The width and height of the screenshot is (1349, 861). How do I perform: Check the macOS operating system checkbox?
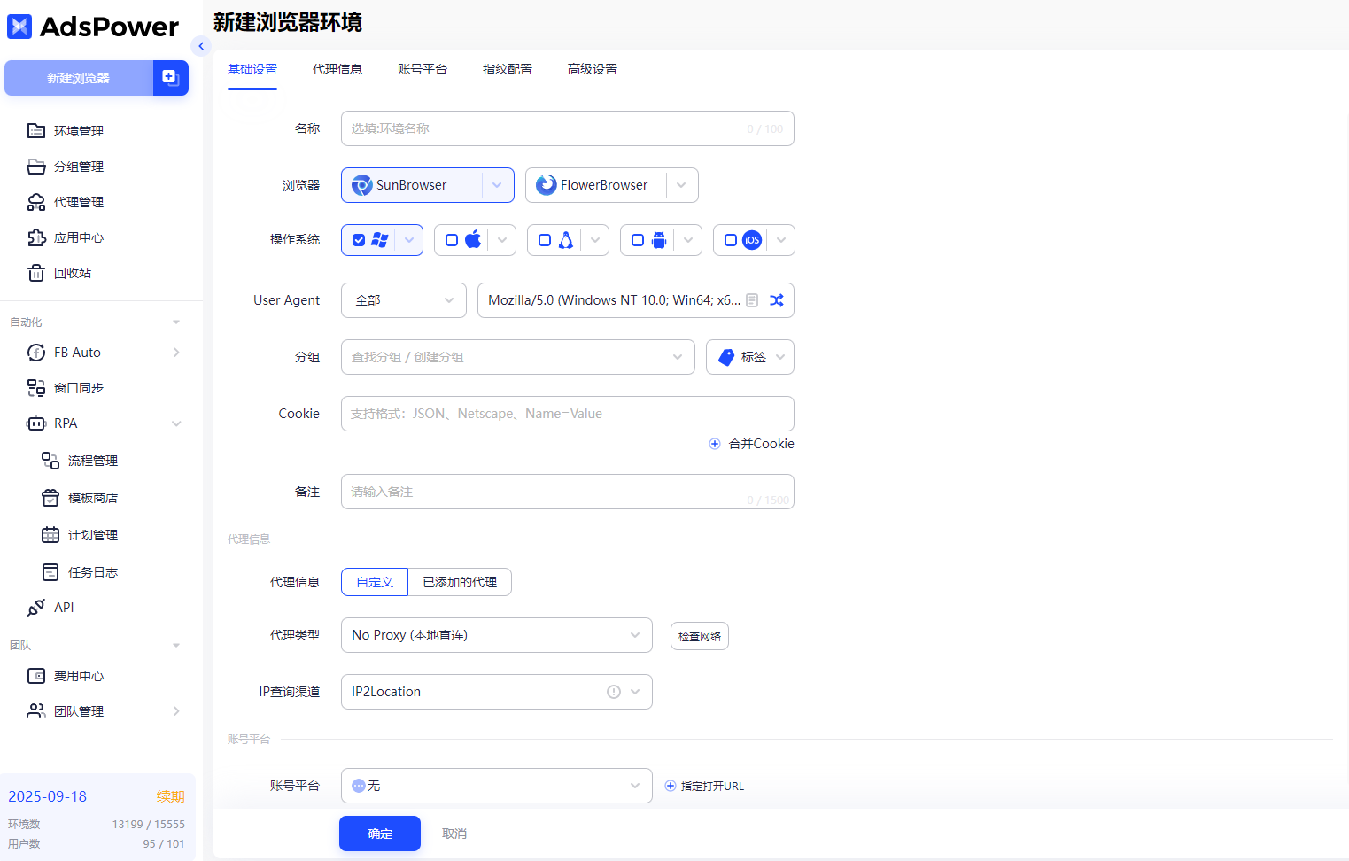[x=452, y=240]
